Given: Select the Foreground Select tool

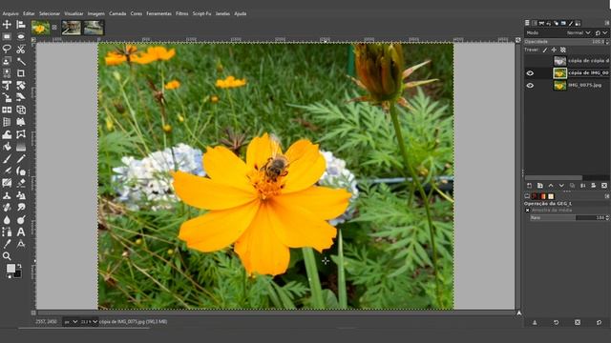Looking at the screenshot, I should coord(7,61).
